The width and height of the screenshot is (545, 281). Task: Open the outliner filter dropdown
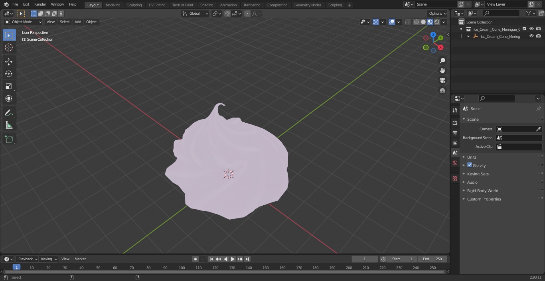pyautogui.click(x=530, y=13)
